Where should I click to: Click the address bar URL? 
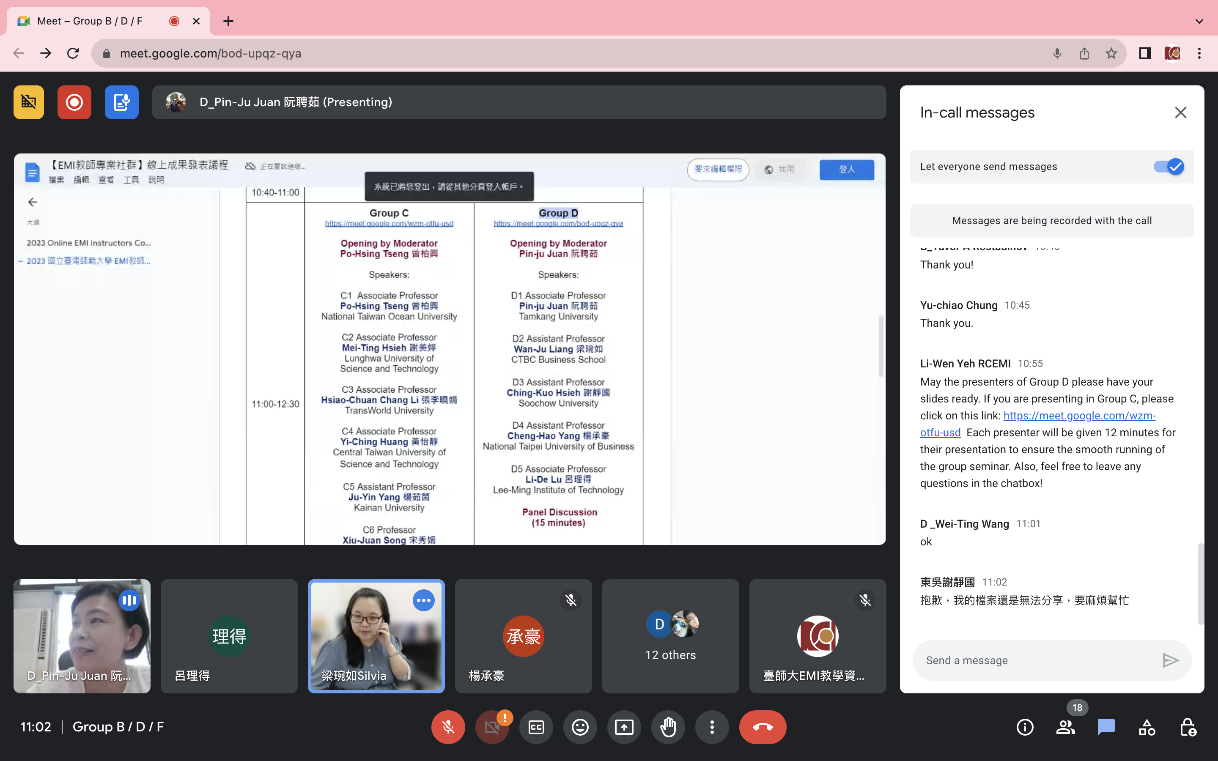(210, 53)
